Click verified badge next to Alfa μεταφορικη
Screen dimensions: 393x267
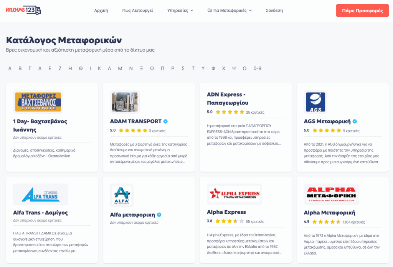159,215
